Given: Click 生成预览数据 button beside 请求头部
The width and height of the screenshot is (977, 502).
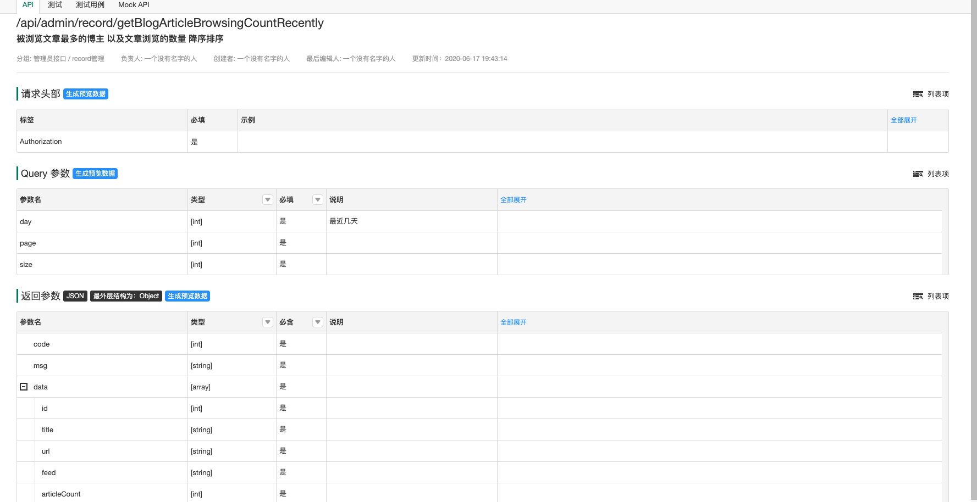Looking at the screenshot, I should [86, 94].
